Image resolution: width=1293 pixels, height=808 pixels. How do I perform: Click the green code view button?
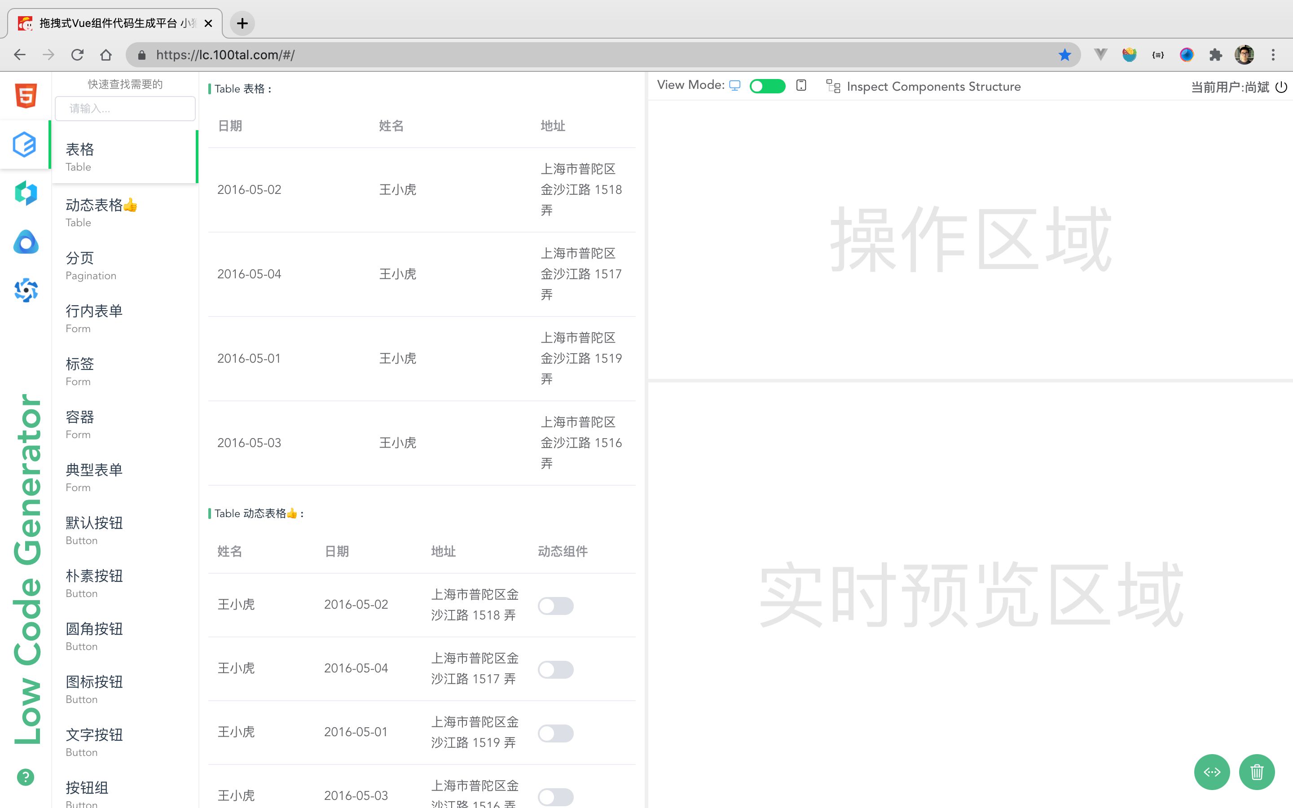[x=1211, y=772]
